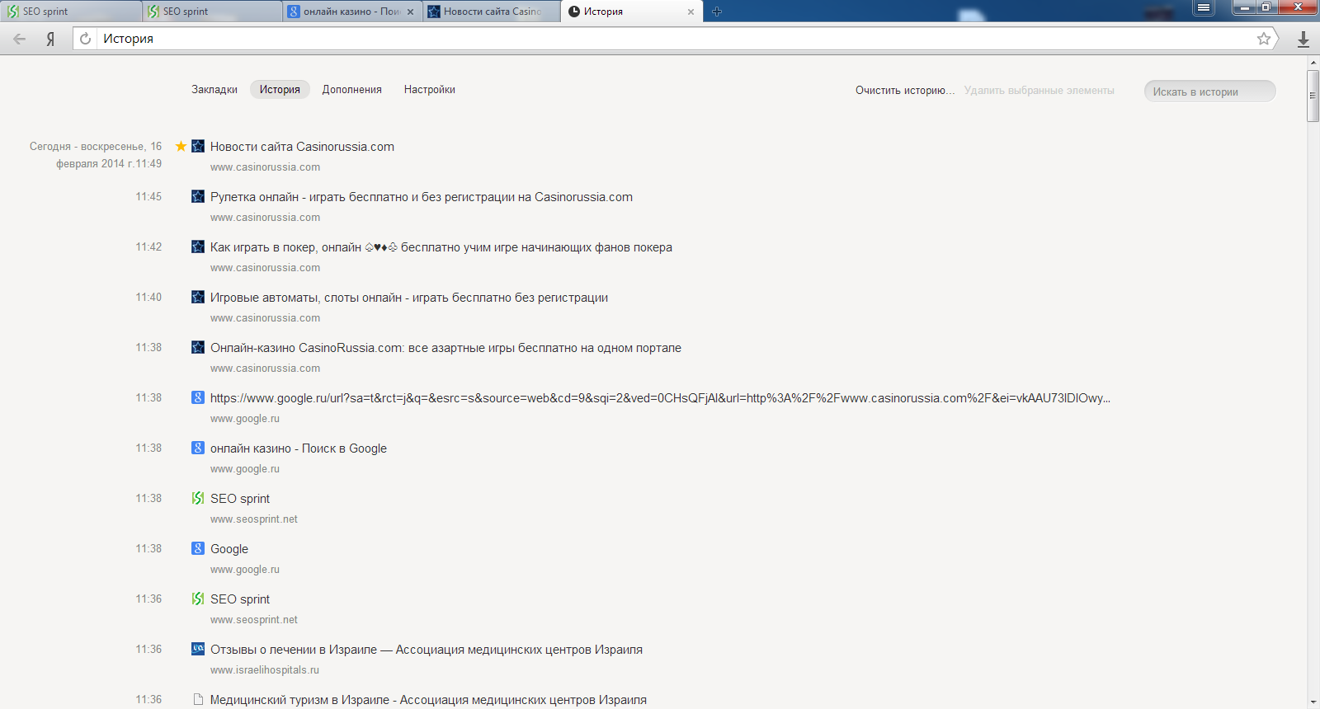Click 'Очистить историю...' link

(905, 91)
